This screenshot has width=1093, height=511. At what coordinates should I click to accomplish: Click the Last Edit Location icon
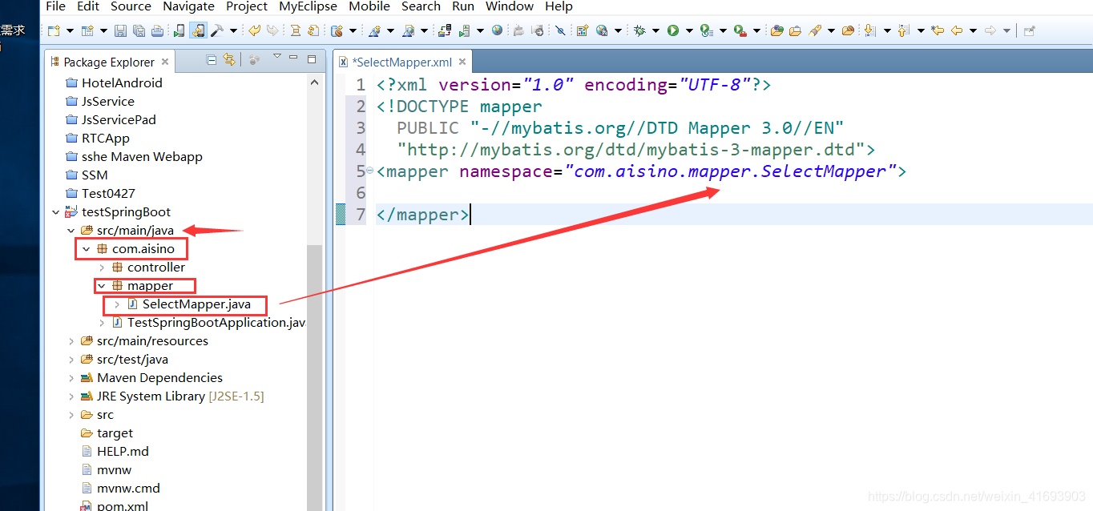coord(938,30)
